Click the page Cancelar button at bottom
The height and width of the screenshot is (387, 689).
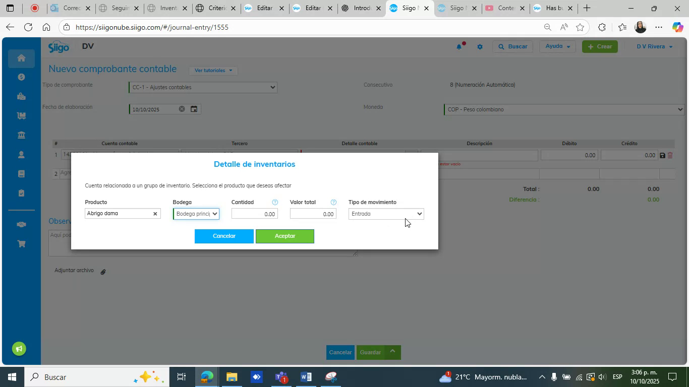pyautogui.click(x=340, y=352)
